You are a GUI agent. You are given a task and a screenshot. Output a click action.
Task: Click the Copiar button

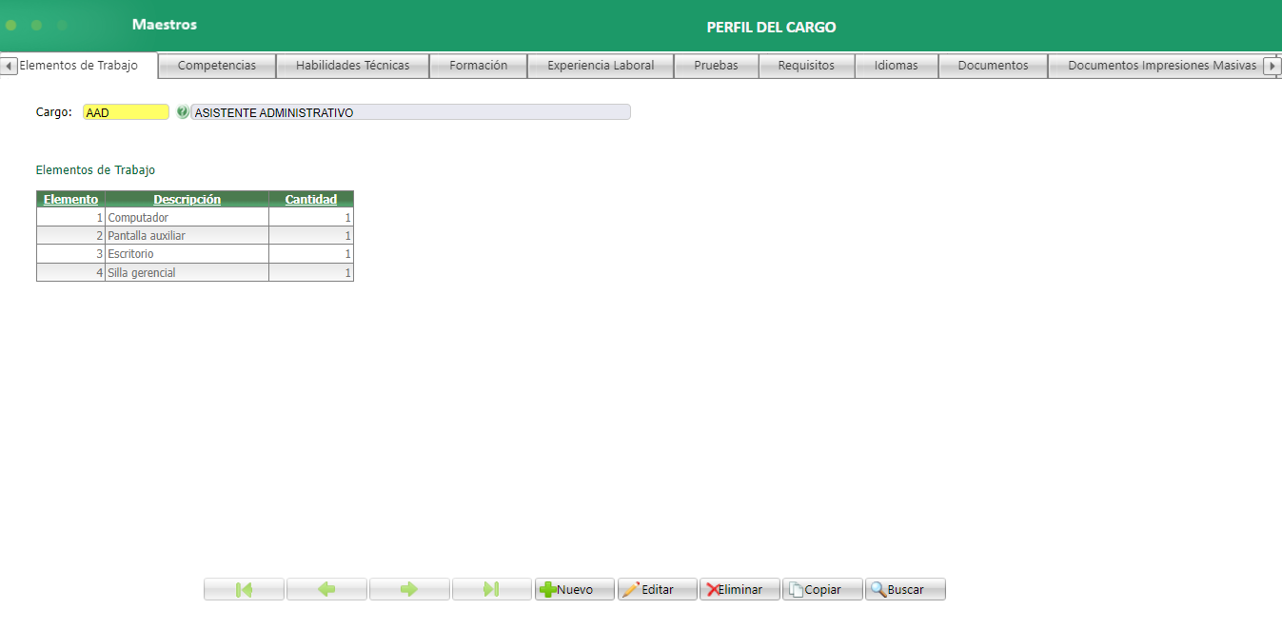pos(822,589)
